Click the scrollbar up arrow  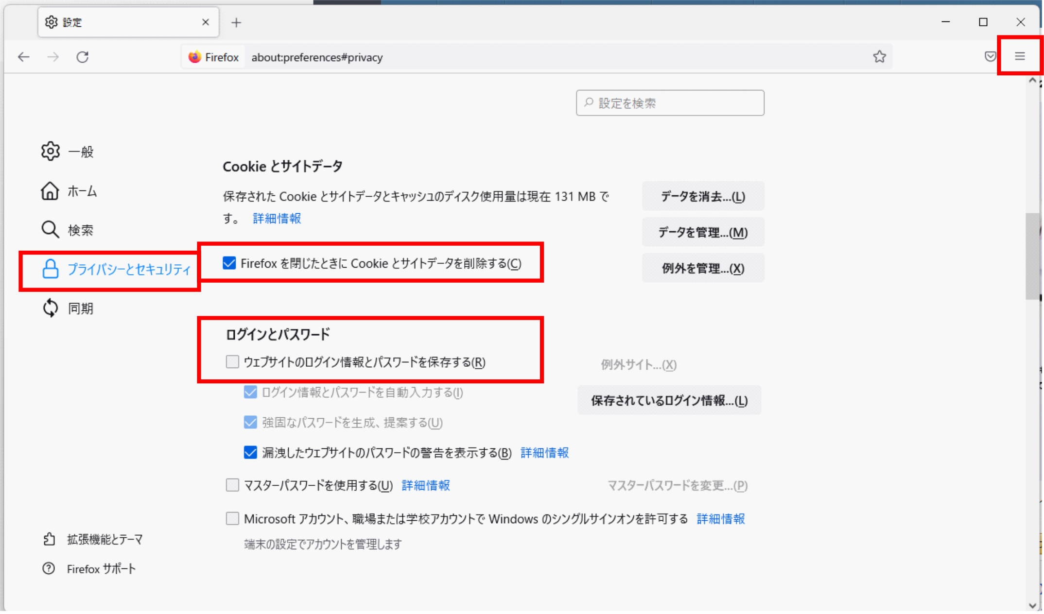(x=1032, y=81)
